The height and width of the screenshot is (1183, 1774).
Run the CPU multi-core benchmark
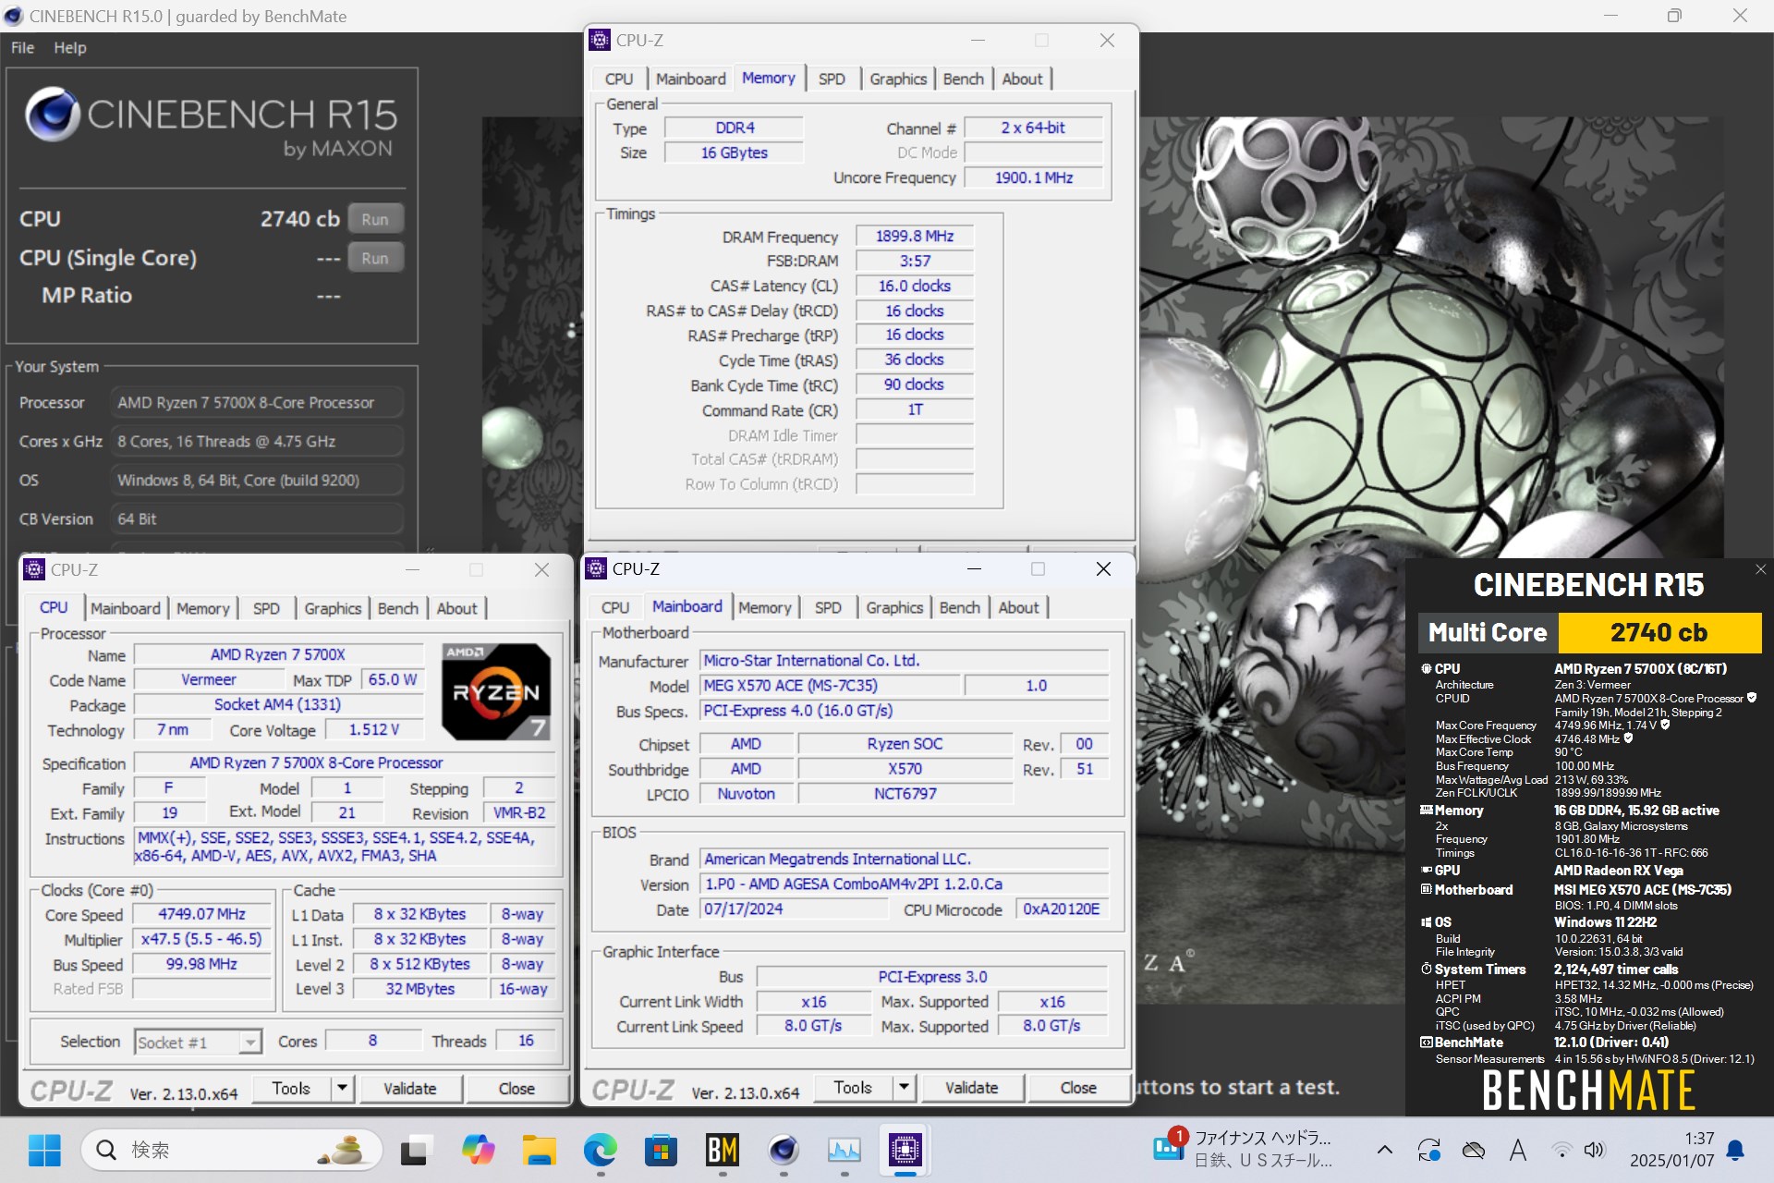375,220
